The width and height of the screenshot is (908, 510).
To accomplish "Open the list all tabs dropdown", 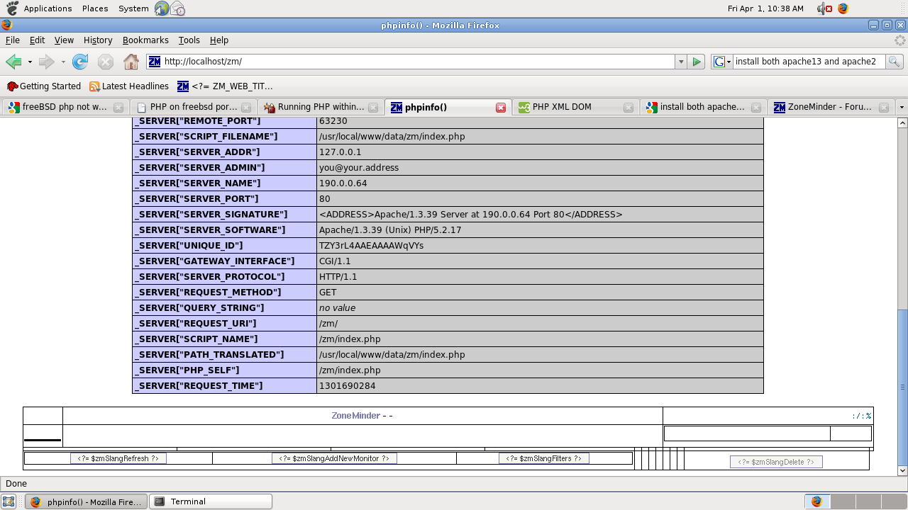I will [x=902, y=108].
